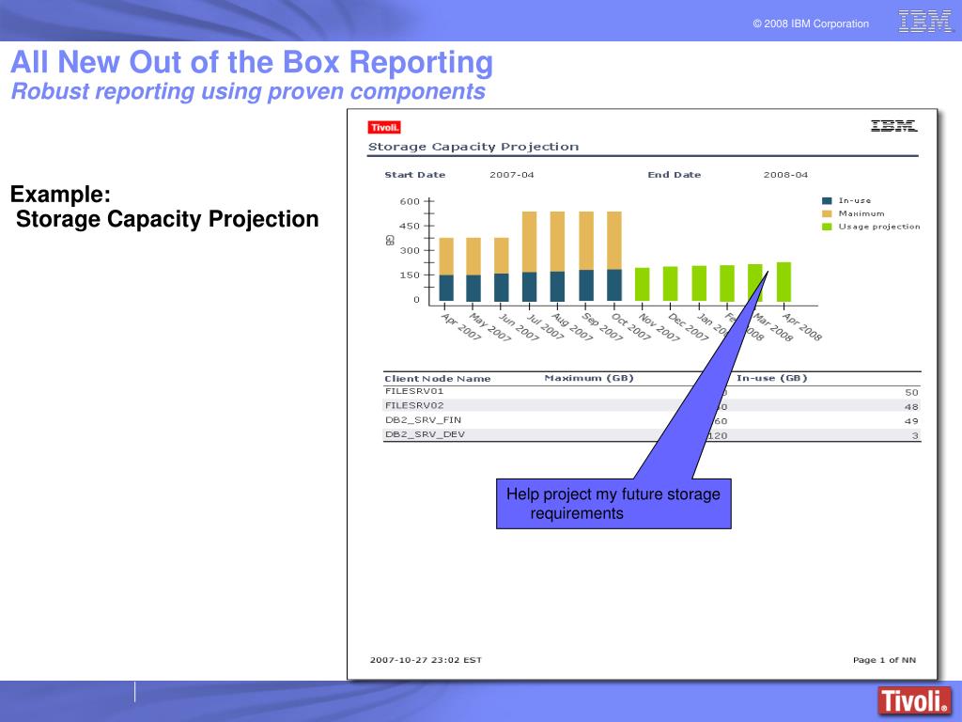The height and width of the screenshot is (722, 962).
Task: Select the In-use (GB) column header
Action: tap(771, 378)
